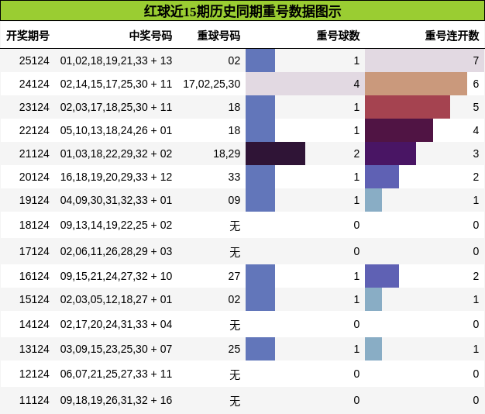Click the violet streak bar for 16124
485x414 pixels.
382,276
